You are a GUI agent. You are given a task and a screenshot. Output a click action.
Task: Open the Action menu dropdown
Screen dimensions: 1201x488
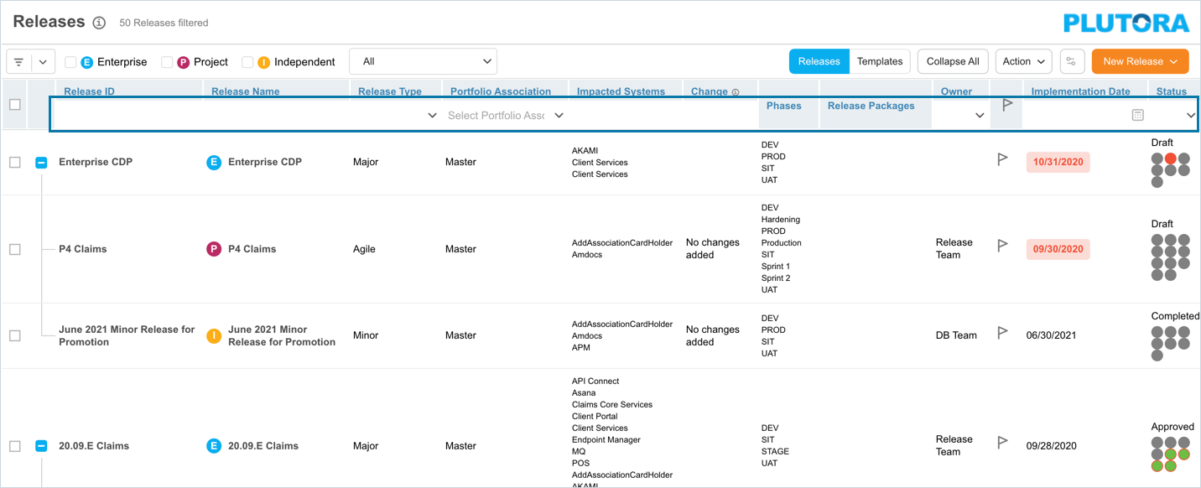1023,61
